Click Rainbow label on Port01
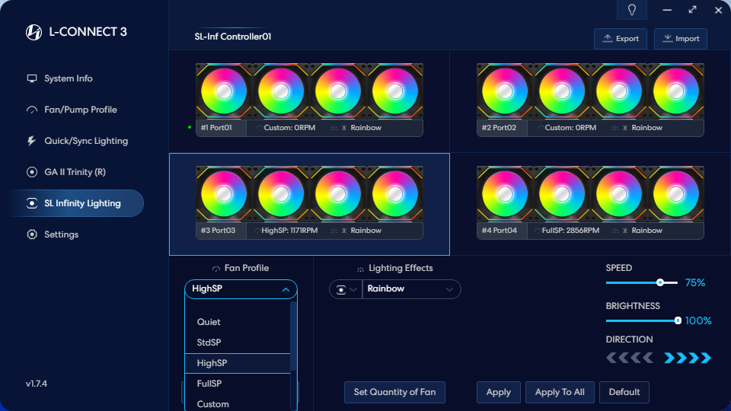The image size is (731, 411). click(x=366, y=128)
